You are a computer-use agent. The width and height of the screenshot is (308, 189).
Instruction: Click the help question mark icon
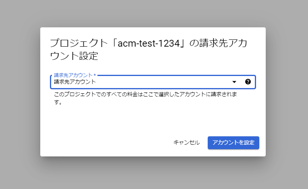pos(248,82)
